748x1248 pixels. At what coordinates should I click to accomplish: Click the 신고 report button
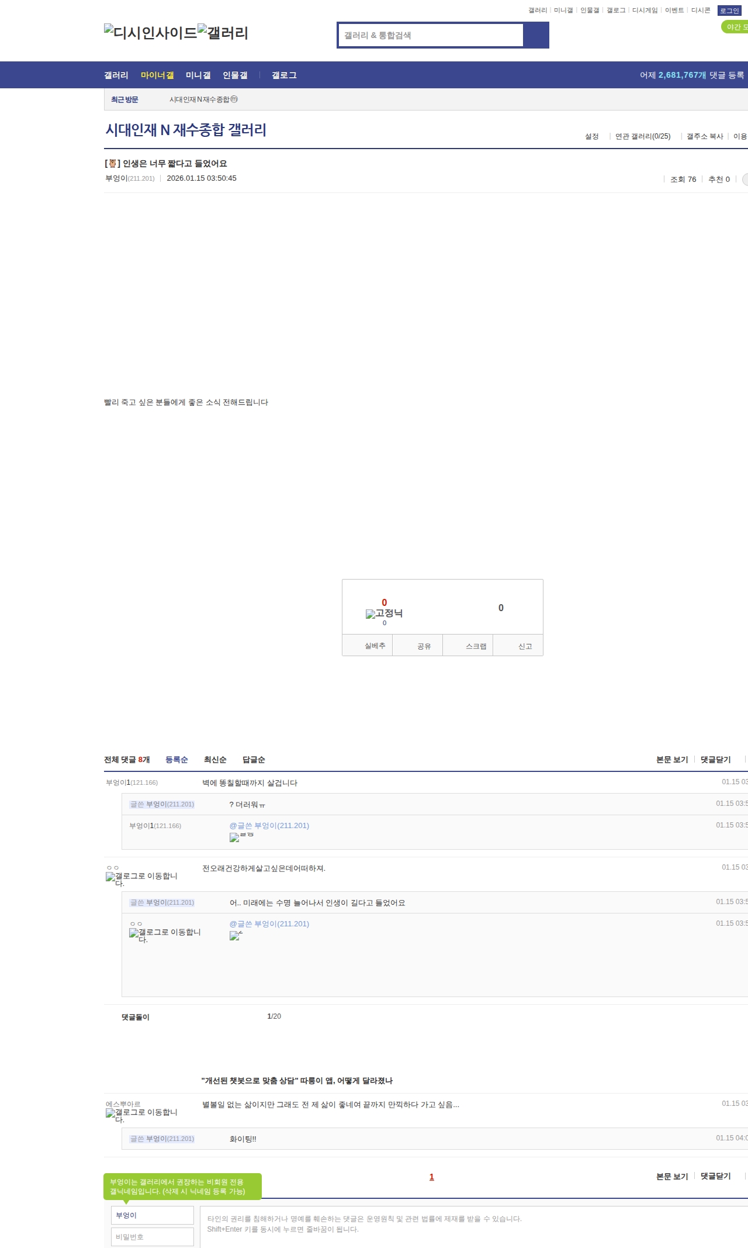point(525,646)
